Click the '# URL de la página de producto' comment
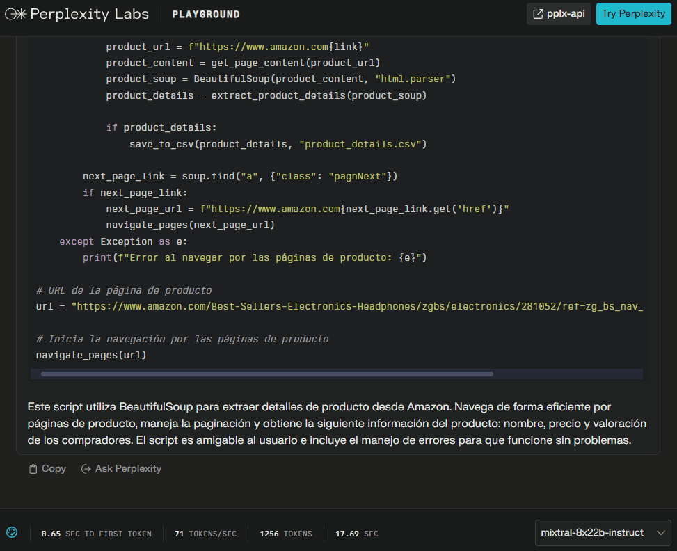 (x=124, y=290)
